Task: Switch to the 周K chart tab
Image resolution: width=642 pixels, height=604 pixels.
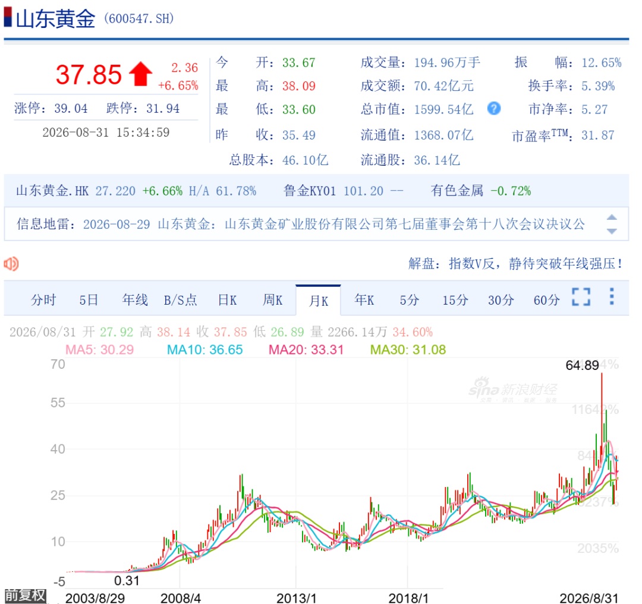Action: coord(273,300)
